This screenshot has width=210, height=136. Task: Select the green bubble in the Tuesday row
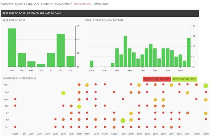point(63,93)
